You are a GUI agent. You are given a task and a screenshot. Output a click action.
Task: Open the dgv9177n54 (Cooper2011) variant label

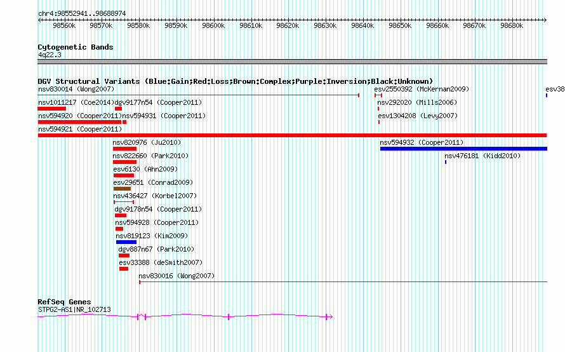158,102
